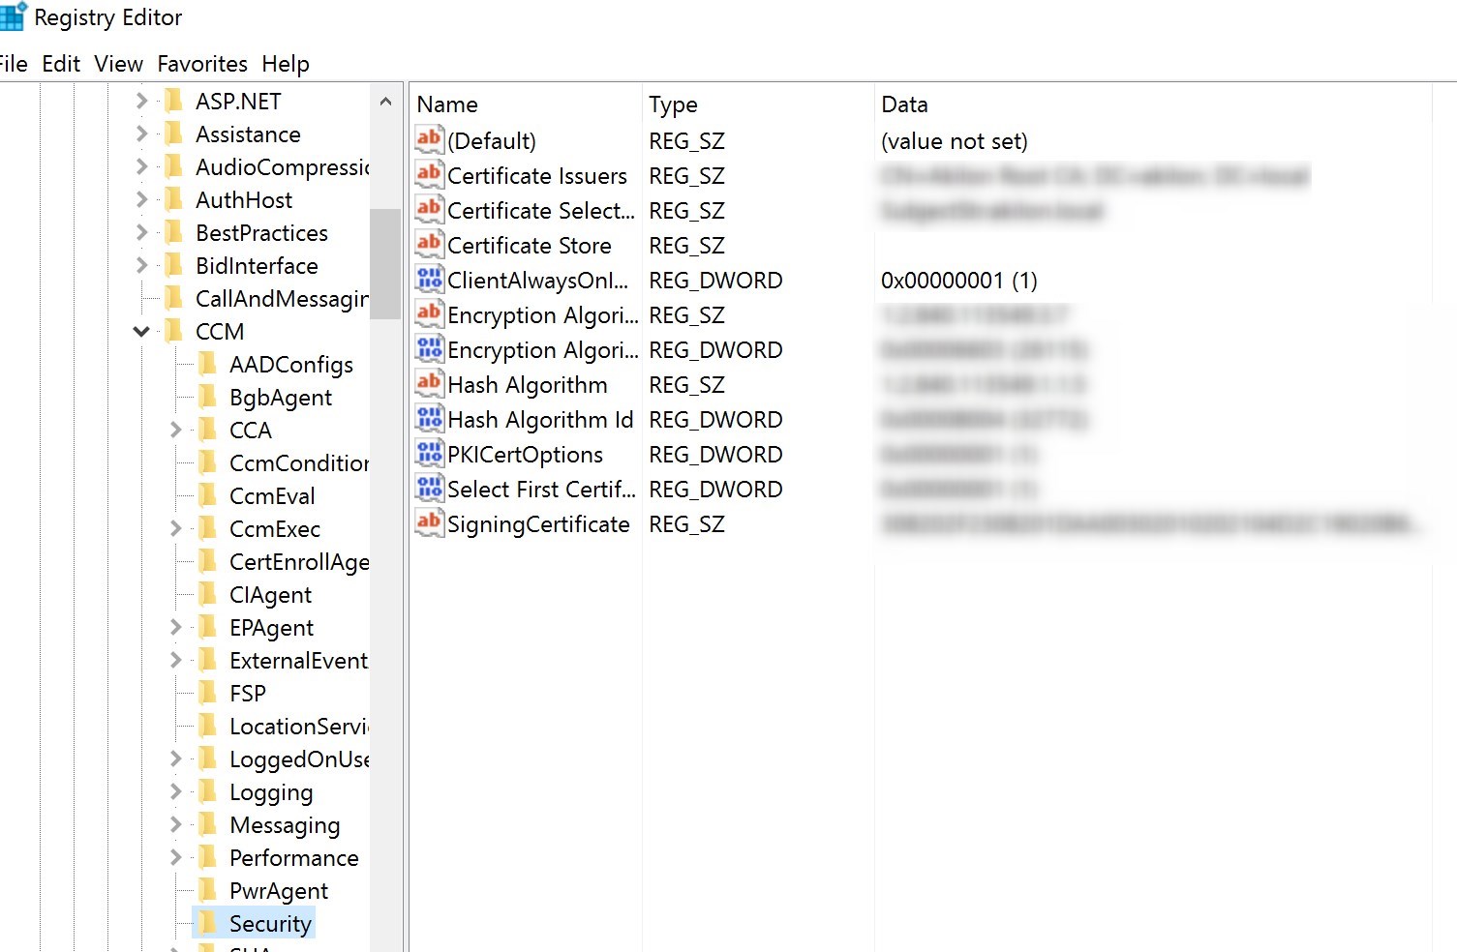The width and height of the screenshot is (1457, 952).
Task: Open the View menu
Action: (x=117, y=63)
